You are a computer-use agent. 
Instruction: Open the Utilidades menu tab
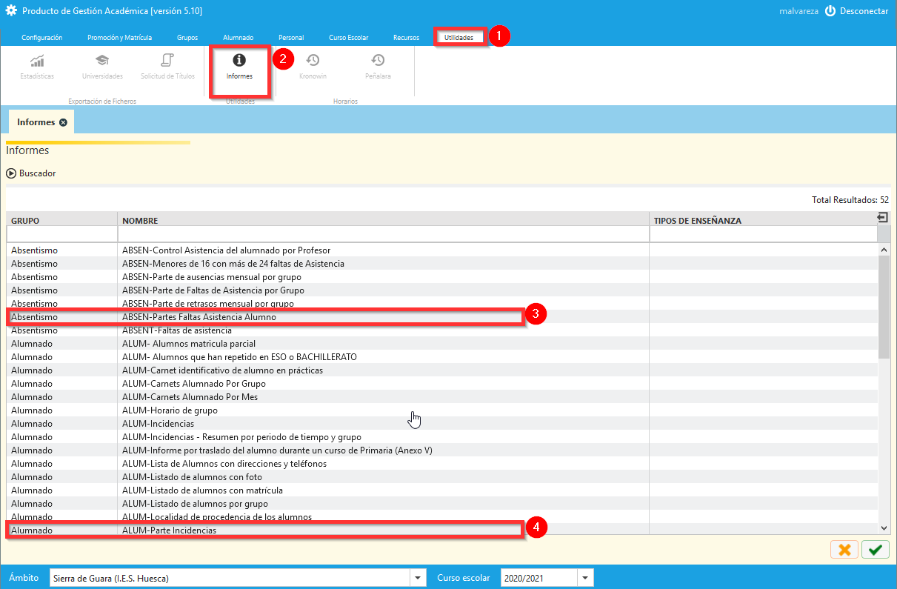tap(459, 37)
